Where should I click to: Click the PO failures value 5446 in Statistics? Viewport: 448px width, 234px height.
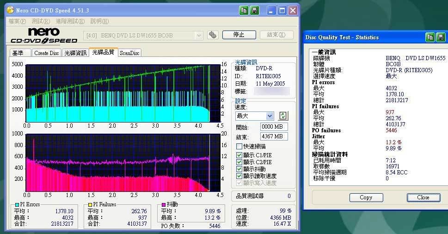(391, 130)
